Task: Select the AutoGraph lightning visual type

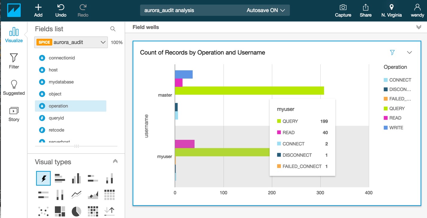Action: pos(43,179)
